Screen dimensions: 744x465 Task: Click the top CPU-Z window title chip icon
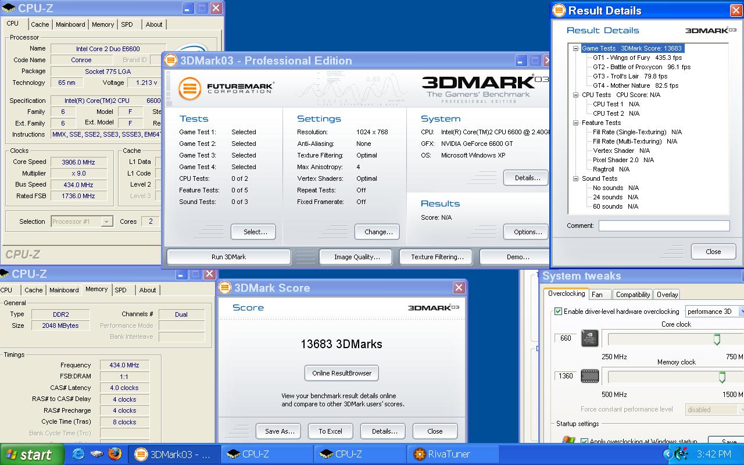coord(9,8)
